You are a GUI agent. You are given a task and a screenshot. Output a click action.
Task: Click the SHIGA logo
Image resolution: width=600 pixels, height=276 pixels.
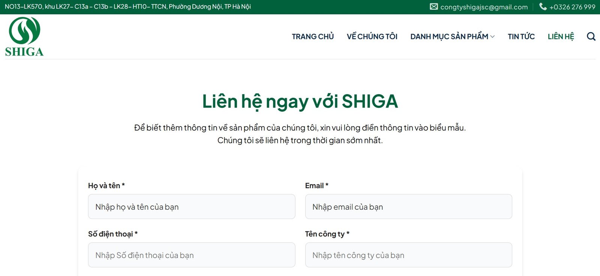point(24,37)
